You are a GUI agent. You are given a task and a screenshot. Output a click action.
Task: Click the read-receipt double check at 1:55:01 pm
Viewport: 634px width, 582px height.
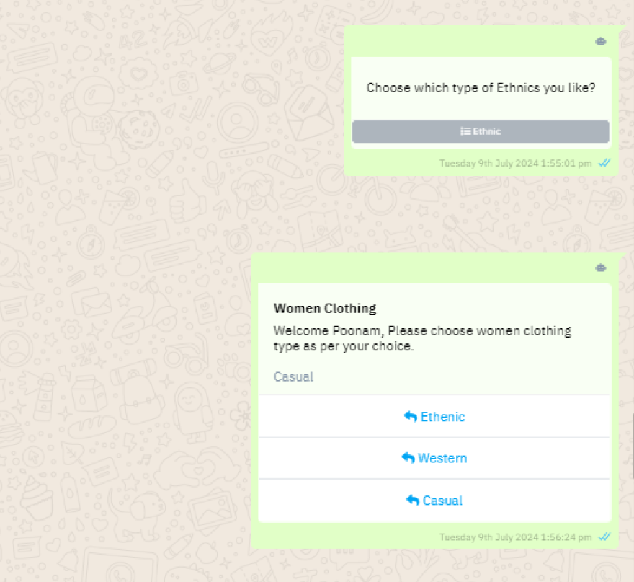pyautogui.click(x=604, y=163)
